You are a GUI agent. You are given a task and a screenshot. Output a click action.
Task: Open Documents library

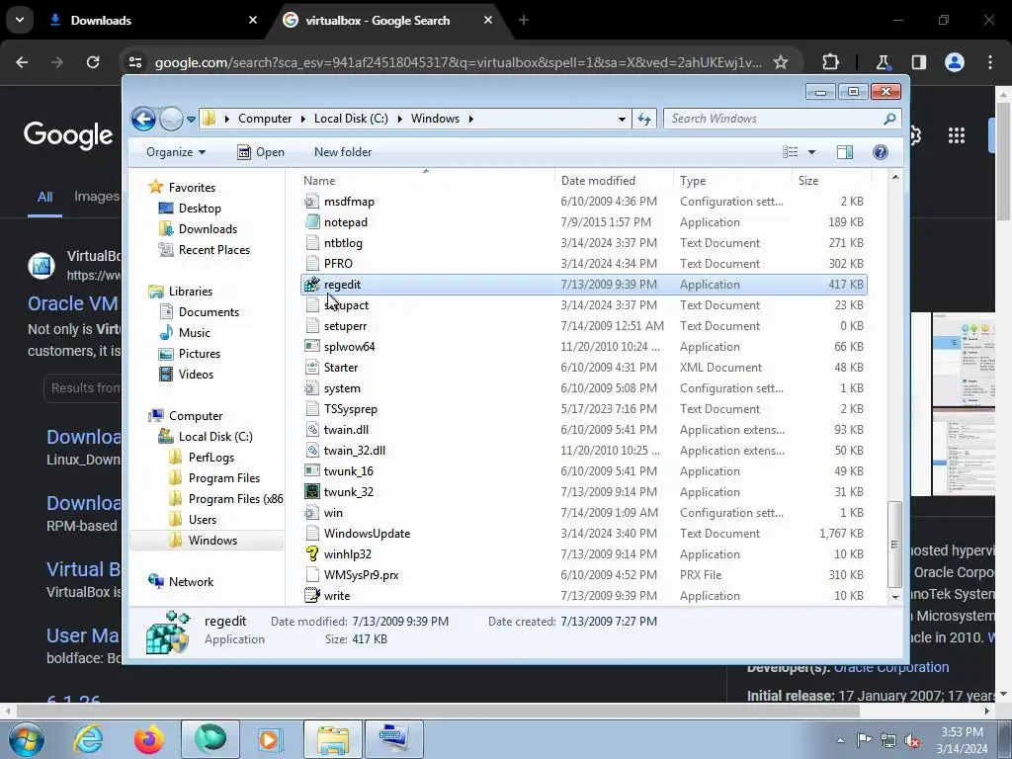pos(199,311)
